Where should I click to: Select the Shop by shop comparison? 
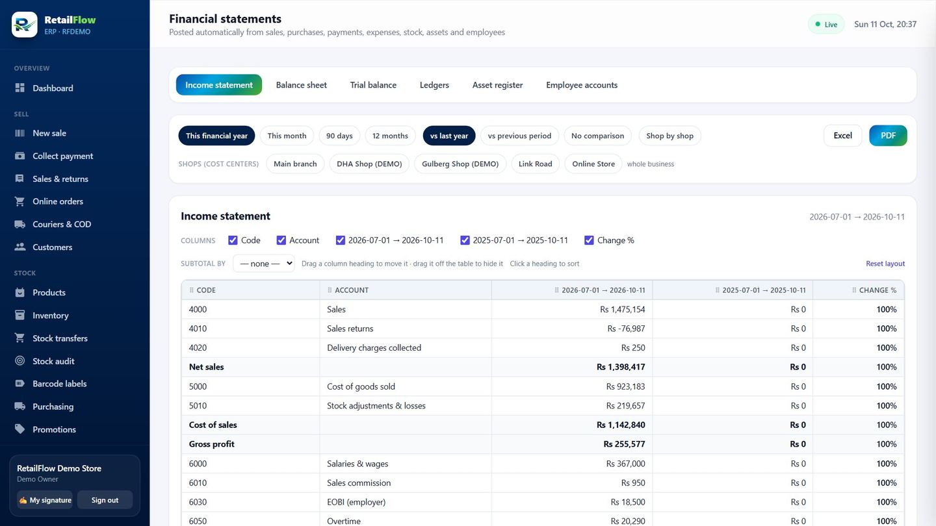point(669,136)
